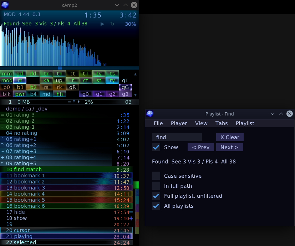The image size is (295, 246).
Task: Click the Playlist - Find up chevron
Action: click(x=281, y=114)
